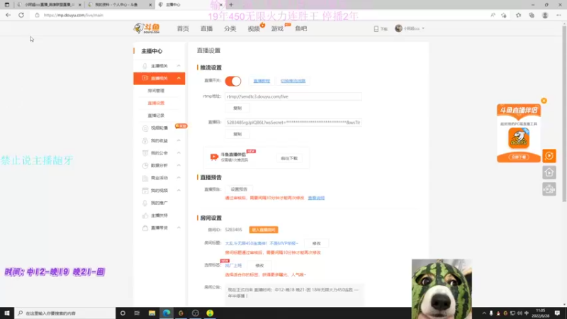Screen dimensions: 567x319
Task: Open 直播设置 in sidebar
Action: [156, 103]
